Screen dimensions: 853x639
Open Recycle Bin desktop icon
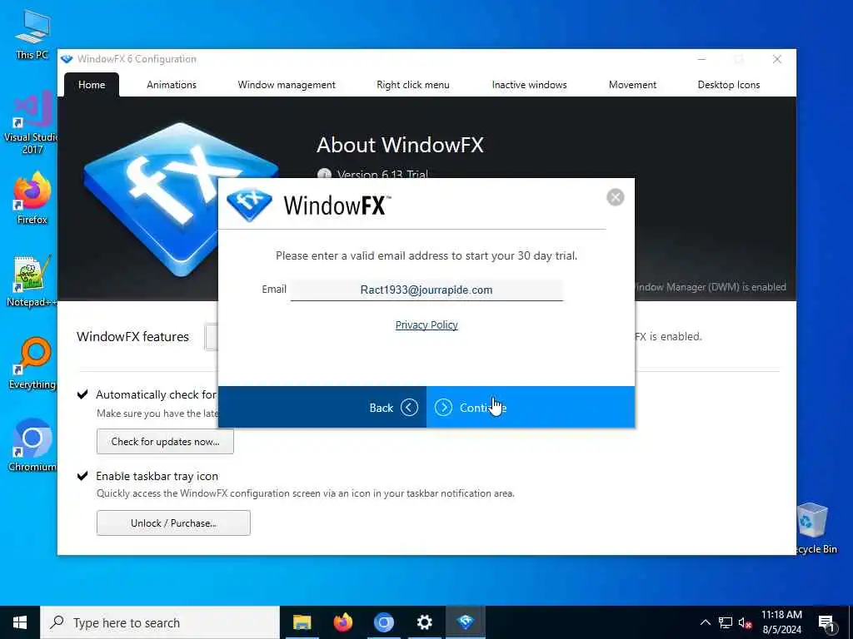815,528
